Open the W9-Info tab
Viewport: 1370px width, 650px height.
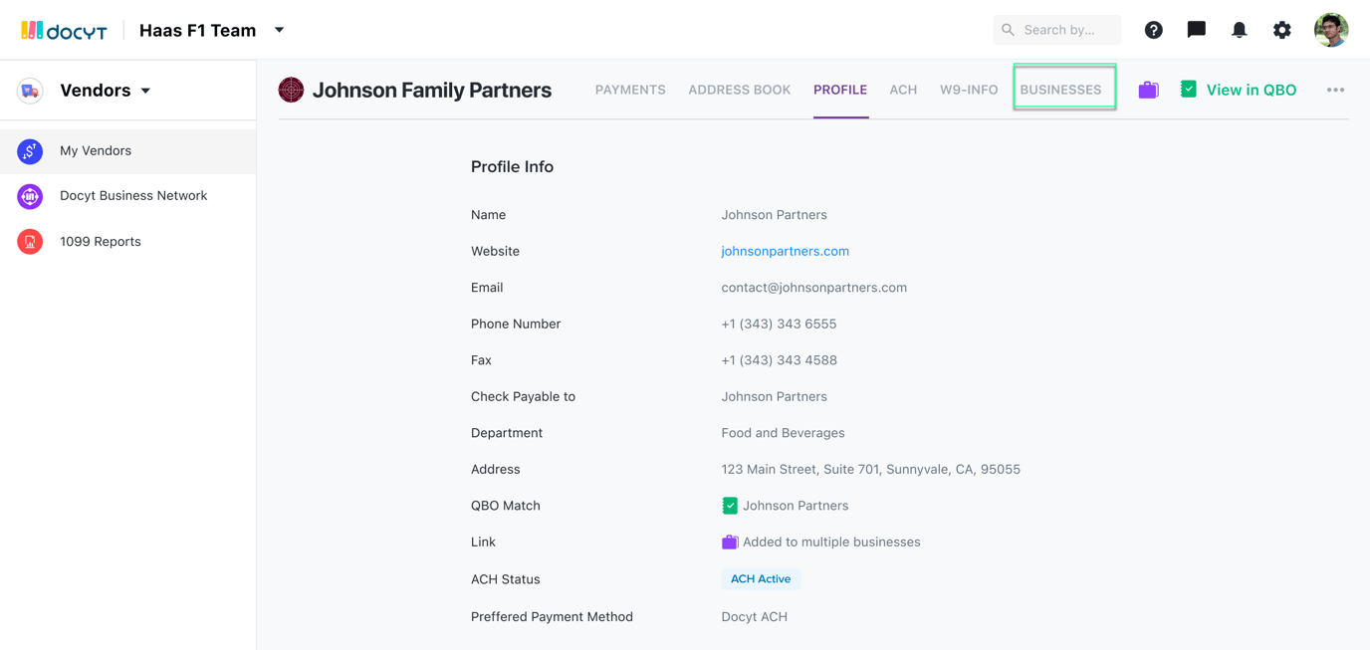click(969, 90)
